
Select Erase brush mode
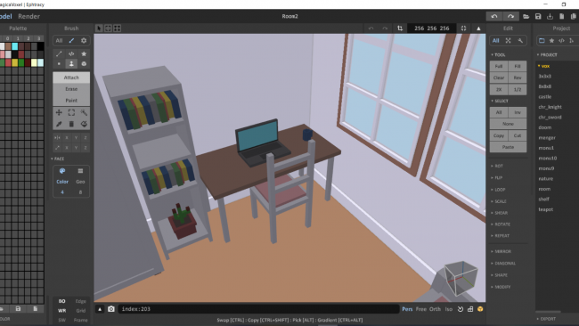(71, 89)
